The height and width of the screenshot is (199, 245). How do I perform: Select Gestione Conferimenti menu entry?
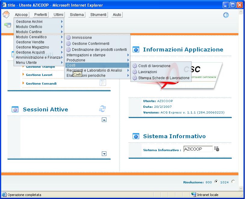(98, 44)
